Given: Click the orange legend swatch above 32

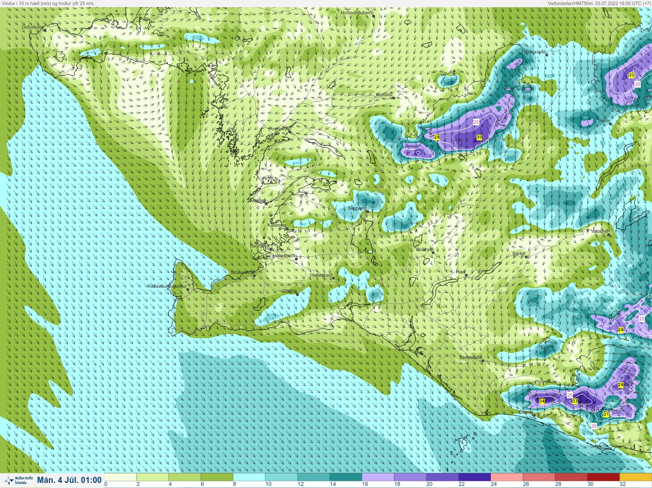Looking at the screenshot, I should pyautogui.click(x=635, y=478).
